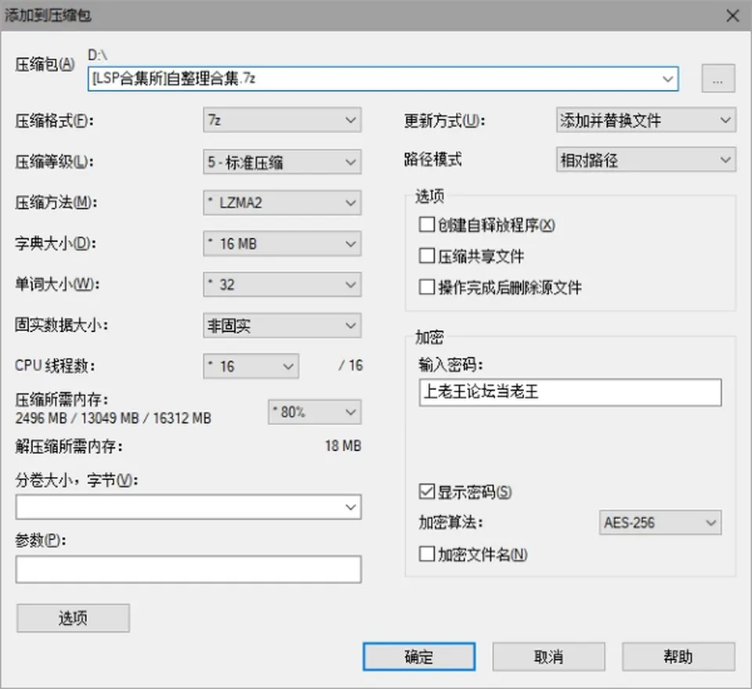Viewport: 752px width, 689px height.
Task: Open the 更新方式 dropdown
Action: click(x=646, y=120)
